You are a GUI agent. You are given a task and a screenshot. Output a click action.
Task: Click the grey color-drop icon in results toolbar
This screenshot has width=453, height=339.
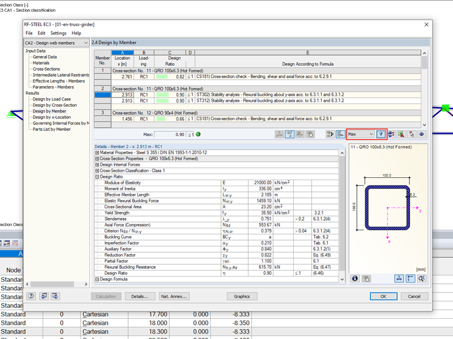pos(310,134)
